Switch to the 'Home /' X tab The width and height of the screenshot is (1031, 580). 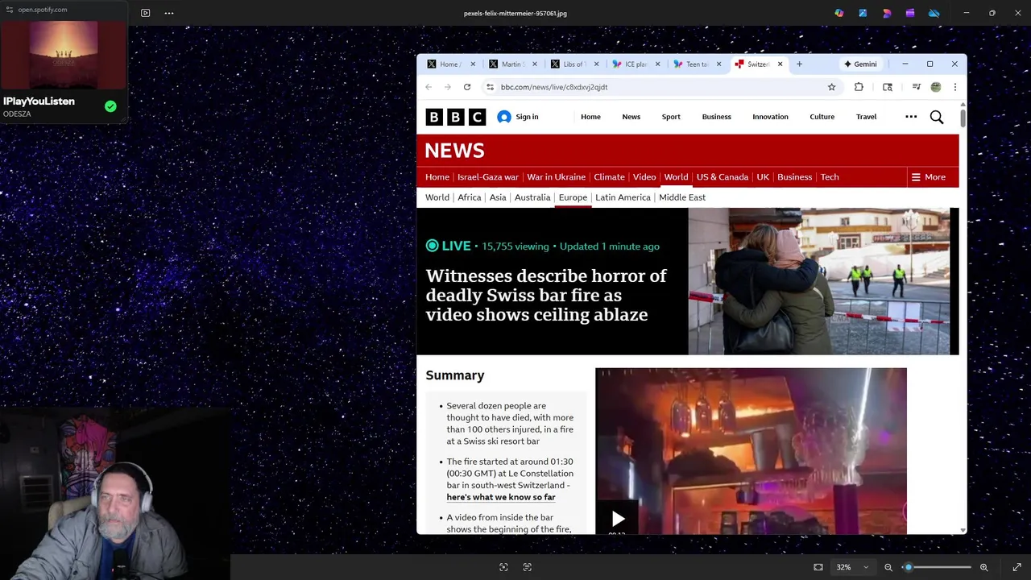click(450, 64)
